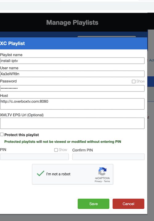
Task: Click the reCAPTCHA logo icon
Action: pyautogui.click(x=102, y=171)
